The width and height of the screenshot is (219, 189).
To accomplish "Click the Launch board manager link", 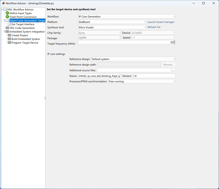I will [x=161, y=22].
